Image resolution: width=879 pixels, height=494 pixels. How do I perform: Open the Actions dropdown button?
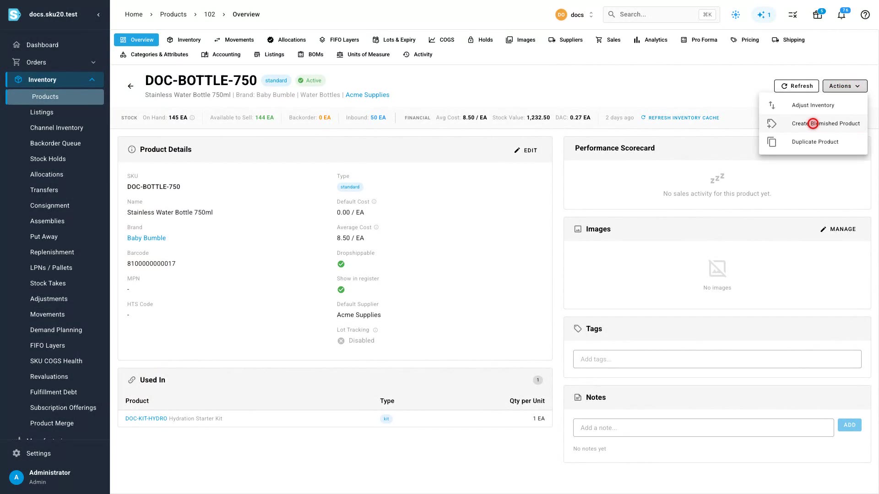845,86
